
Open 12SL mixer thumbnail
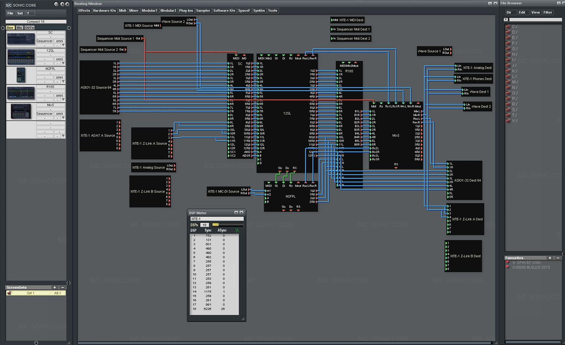pyautogui.click(x=21, y=57)
